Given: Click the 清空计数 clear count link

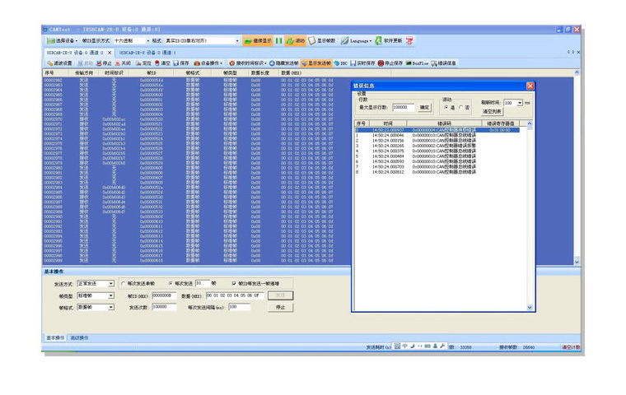Looking at the screenshot, I should pos(571,347).
